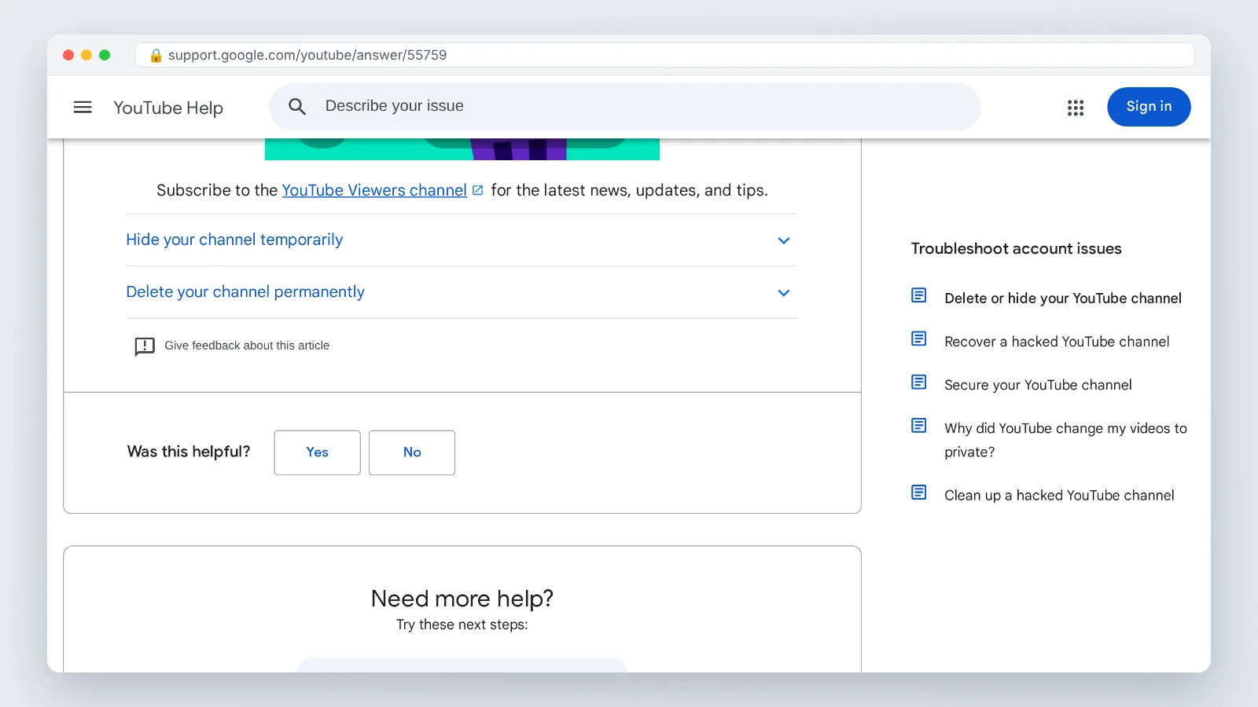Open the Delete your channel permanently section
Image resolution: width=1258 pixels, height=707 pixels.
462,292
